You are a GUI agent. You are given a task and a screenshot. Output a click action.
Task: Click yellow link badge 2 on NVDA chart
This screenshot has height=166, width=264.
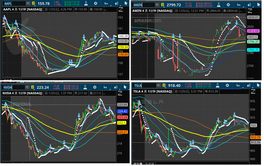[x=33, y=87]
